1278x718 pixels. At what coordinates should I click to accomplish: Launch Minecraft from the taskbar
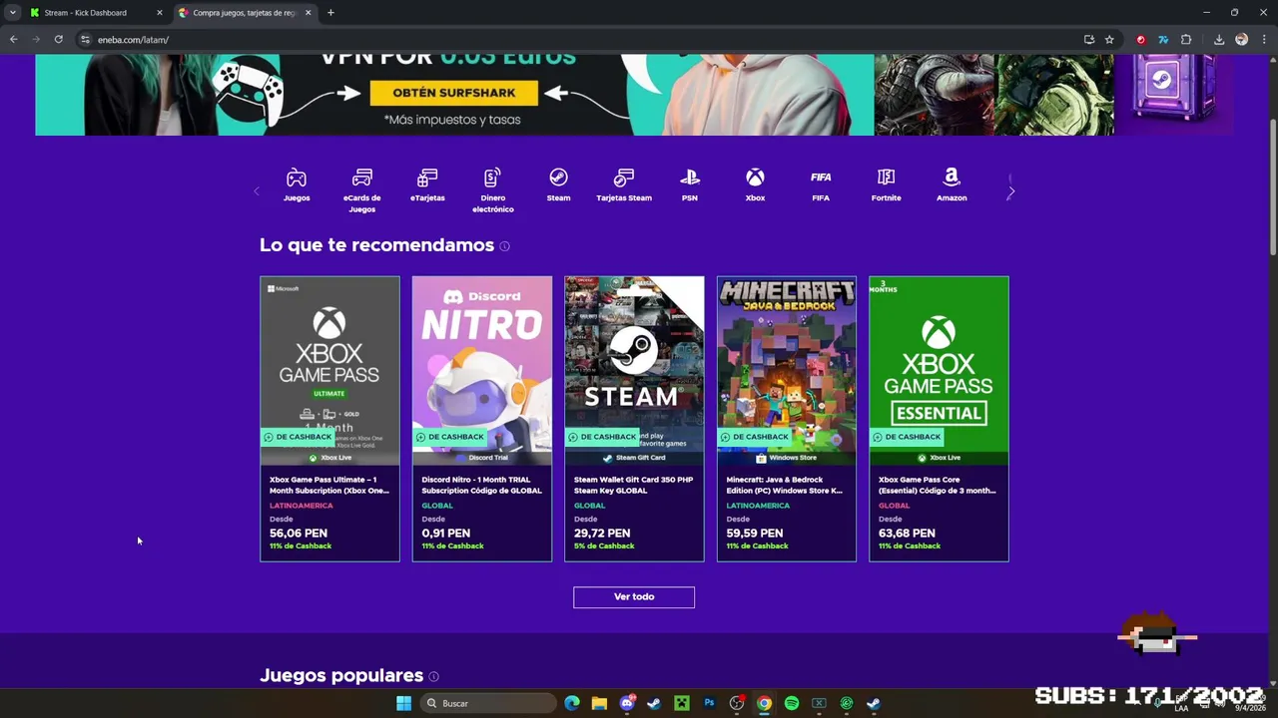pos(682,703)
